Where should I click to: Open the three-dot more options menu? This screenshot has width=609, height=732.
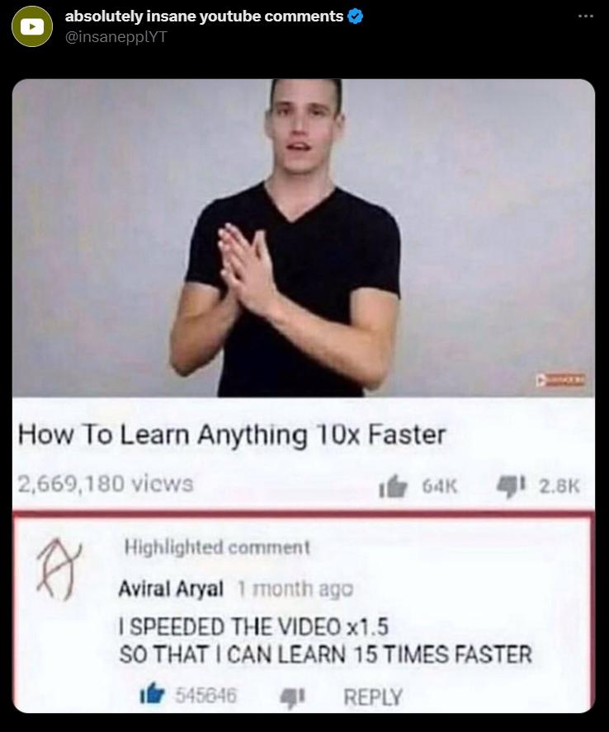pyautogui.click(x=586, y=16)
